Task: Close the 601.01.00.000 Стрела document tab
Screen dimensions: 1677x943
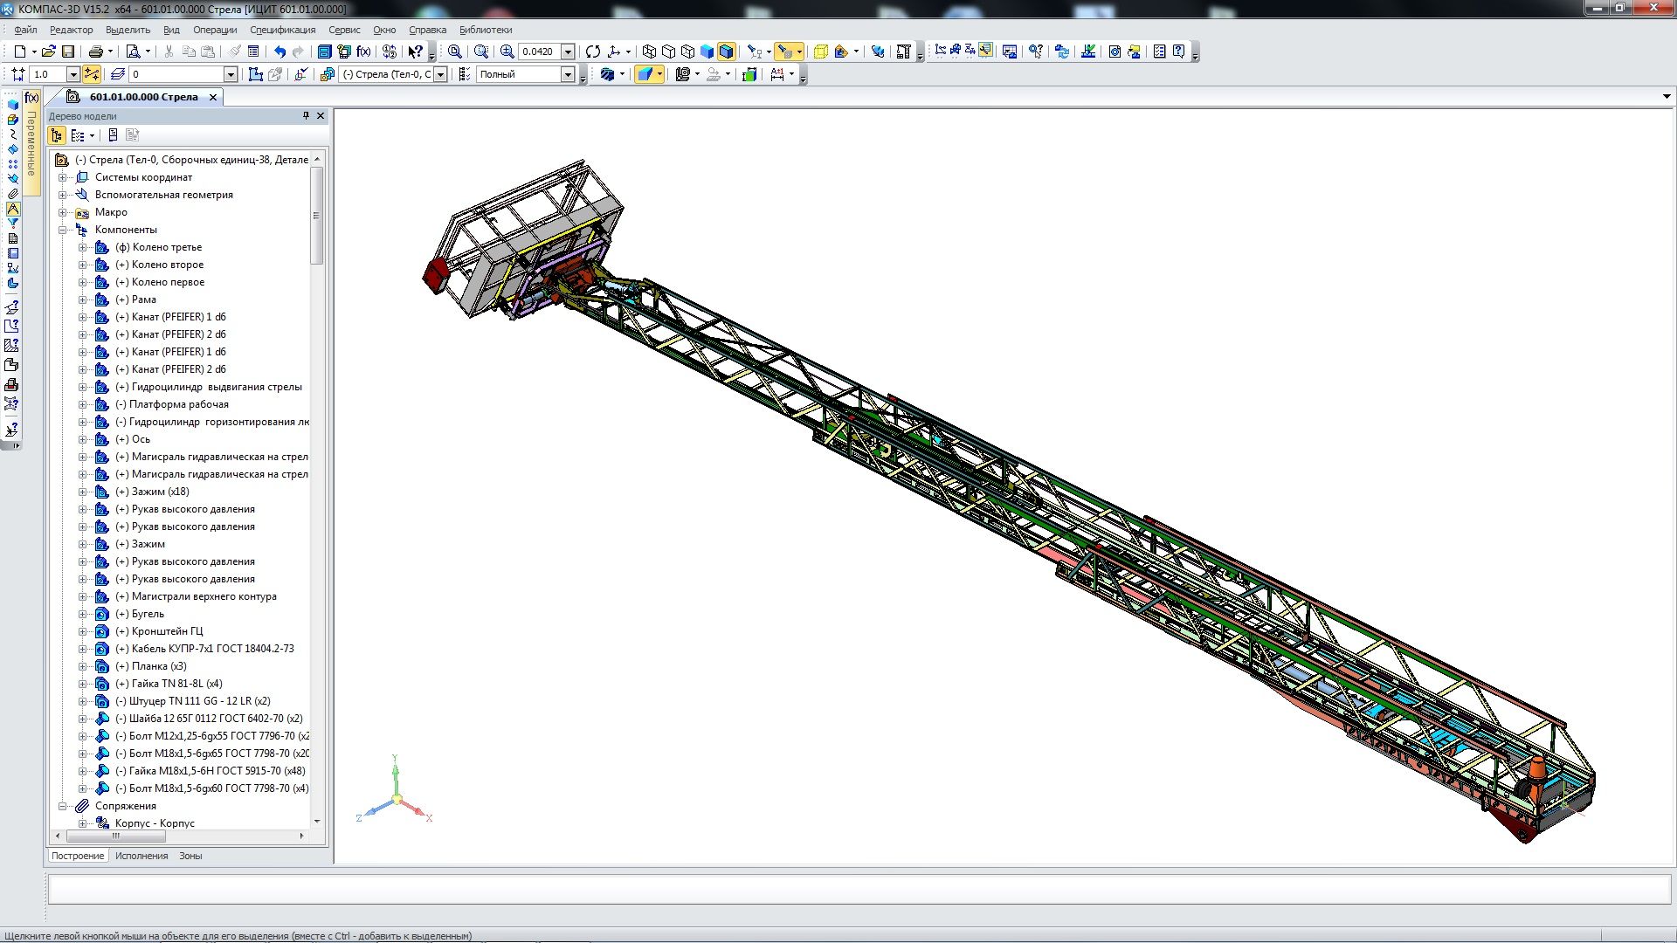Action: click(x=213, y=97)
